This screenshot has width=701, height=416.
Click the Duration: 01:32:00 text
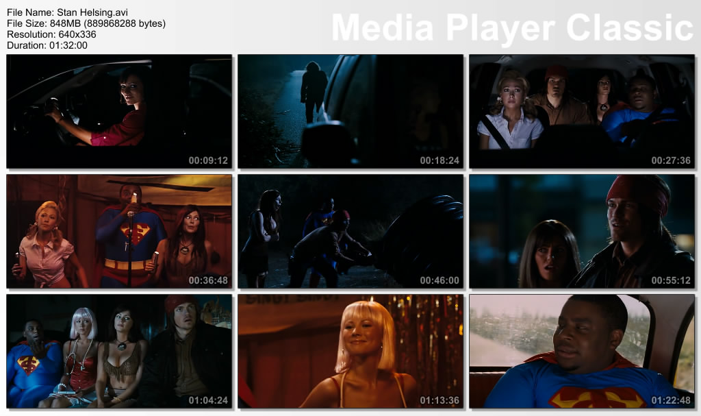pyautogui.click(x=47, y=45)
